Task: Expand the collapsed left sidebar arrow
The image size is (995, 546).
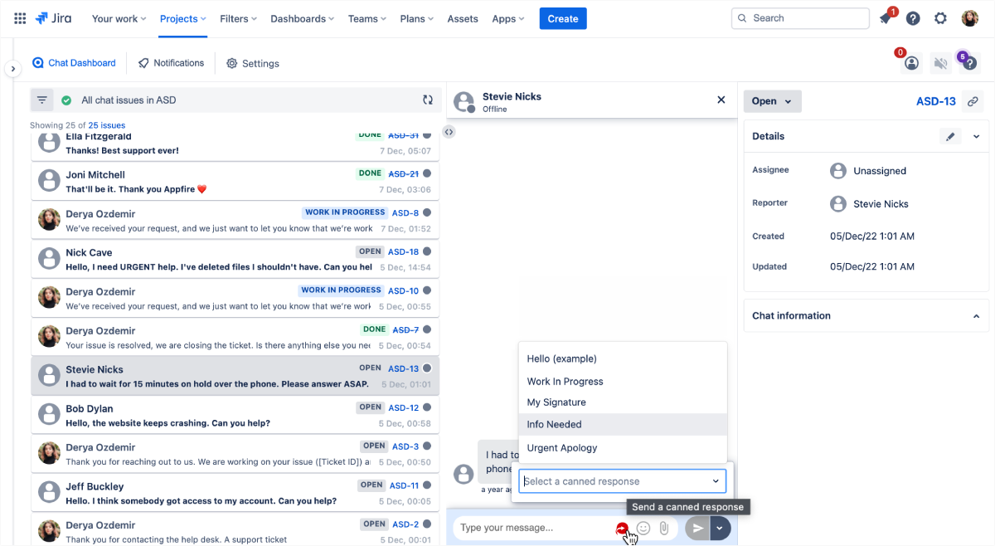Action: point(12,69)
